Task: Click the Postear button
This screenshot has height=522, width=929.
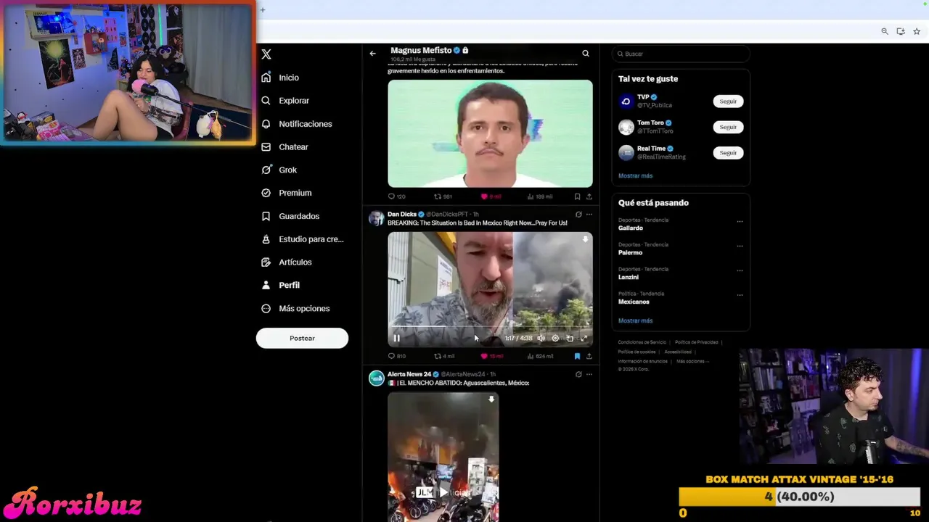Action: pos(302,338)
